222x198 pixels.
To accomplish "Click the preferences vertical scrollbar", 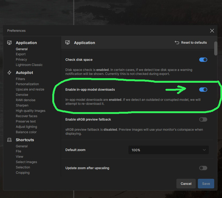I will click(216, 48).
